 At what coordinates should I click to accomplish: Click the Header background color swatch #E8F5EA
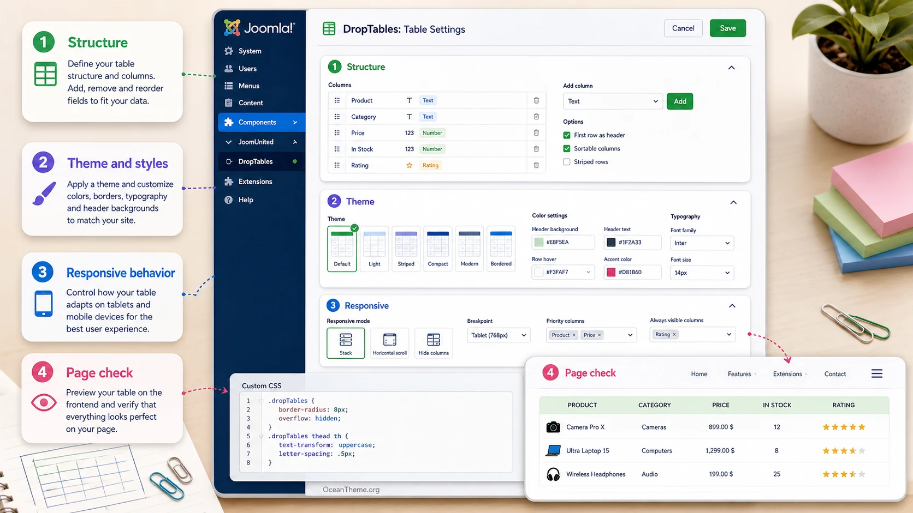[539, 243]
